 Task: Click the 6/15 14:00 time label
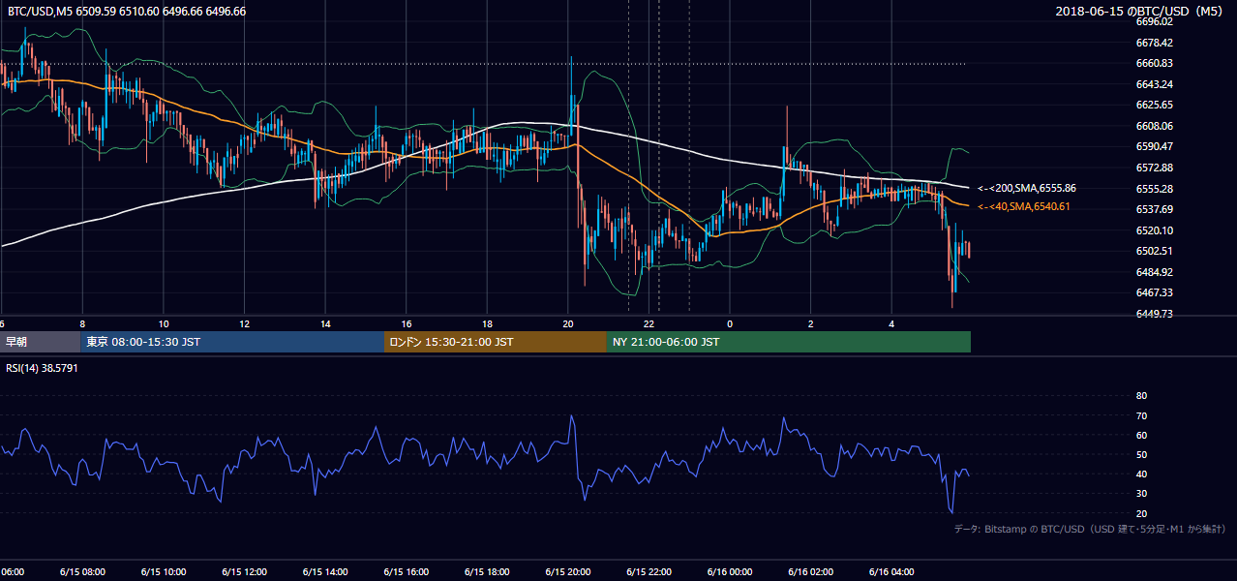[325, 572]
